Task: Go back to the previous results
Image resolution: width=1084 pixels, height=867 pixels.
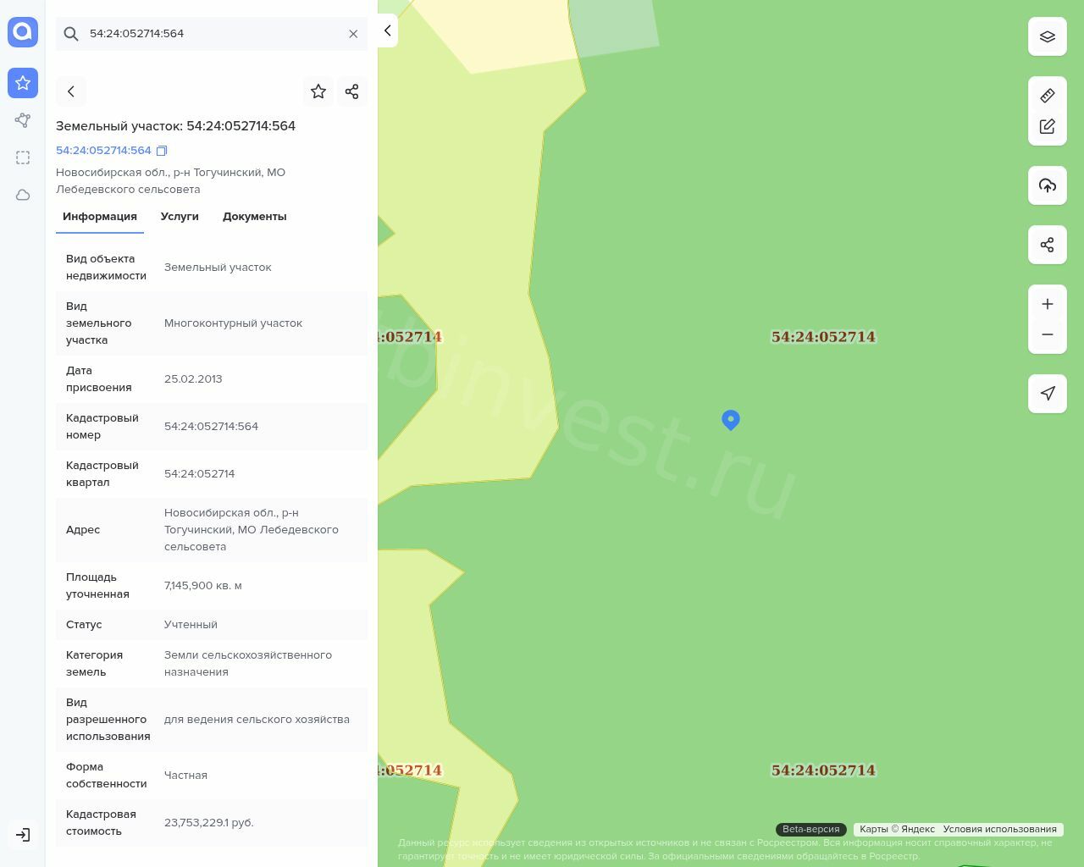Action: click(71, 91)
